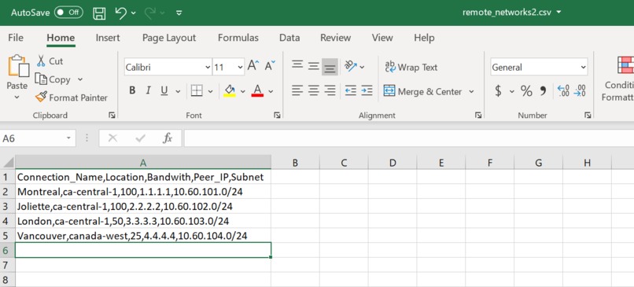Expand the Paste options arrow
Screen dimensions: 634x287
pyautogui.click(x=17, y=97)
